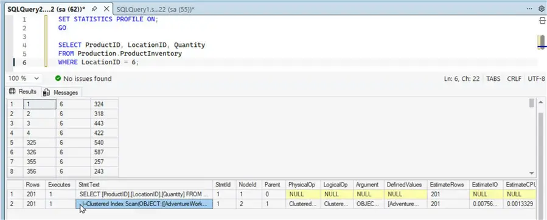Click the quantity cell 443

click(105, 123)
